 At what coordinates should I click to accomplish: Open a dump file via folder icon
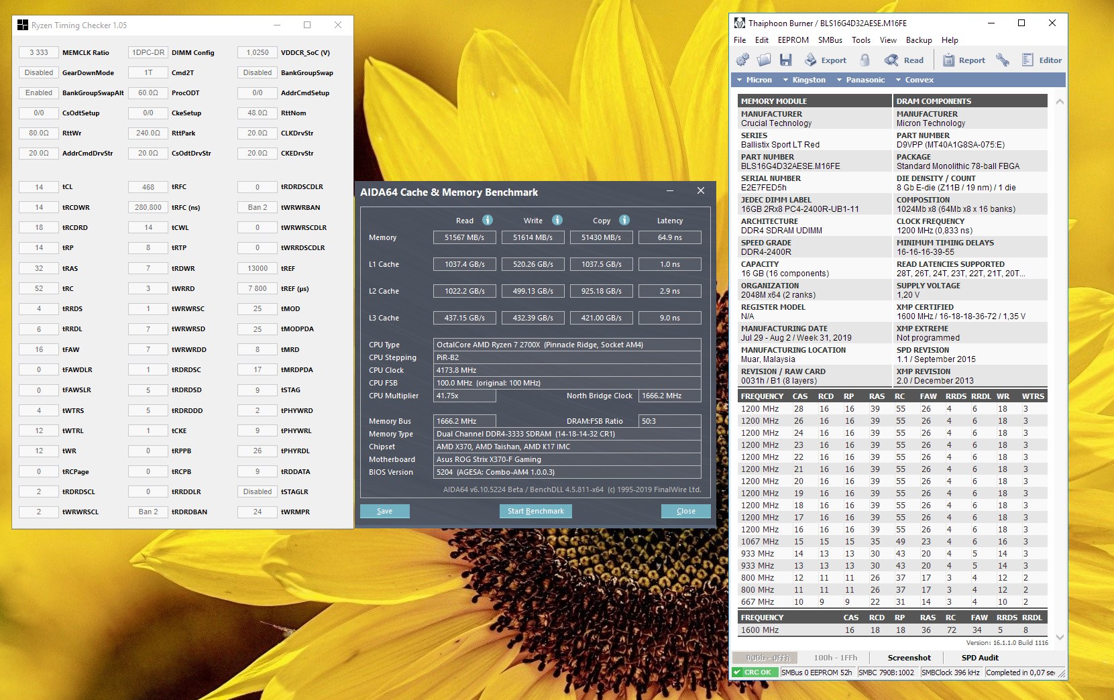(764, 60)
